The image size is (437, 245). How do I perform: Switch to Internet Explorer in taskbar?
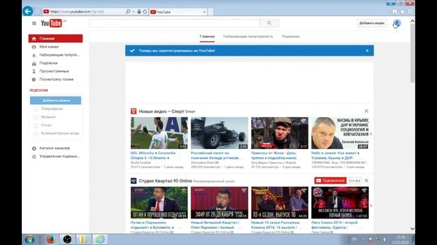point(100,239)
